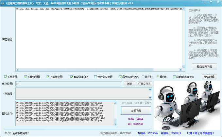Open the www.dlkf.com 第一客服 link

click(x=136, y=103)
